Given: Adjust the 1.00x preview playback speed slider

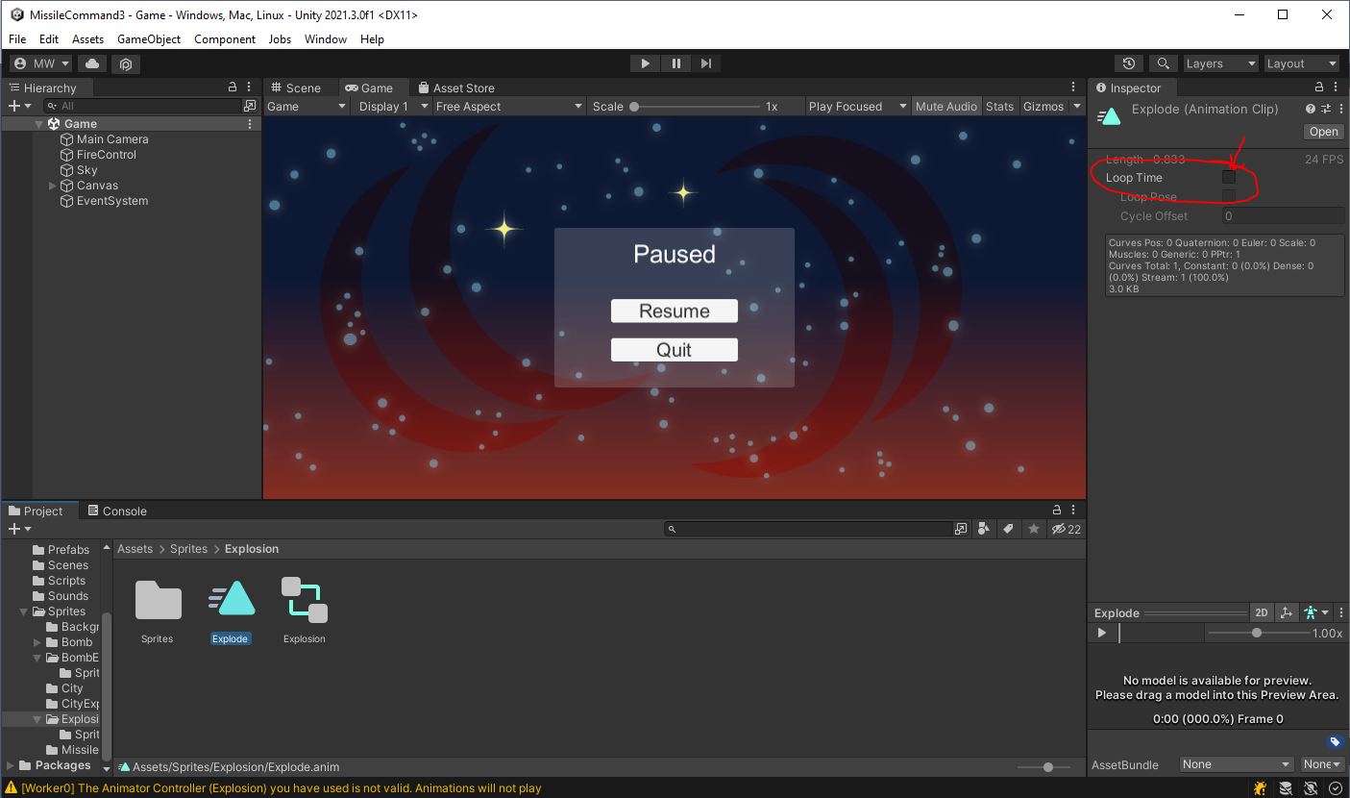Looking at the screenshot, I should tap(1257, 633).
